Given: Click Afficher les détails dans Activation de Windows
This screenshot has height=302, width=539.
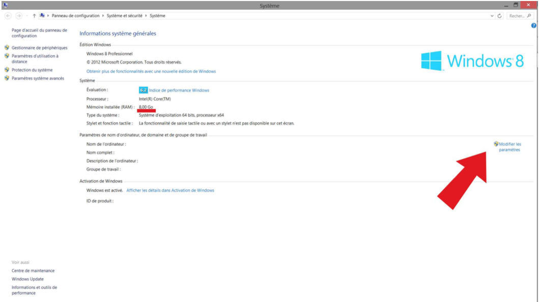Looking at the screenshot, I should (170, 190).
